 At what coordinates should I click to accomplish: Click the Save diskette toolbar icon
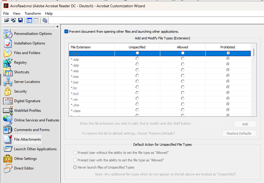(x=20, y=20)
